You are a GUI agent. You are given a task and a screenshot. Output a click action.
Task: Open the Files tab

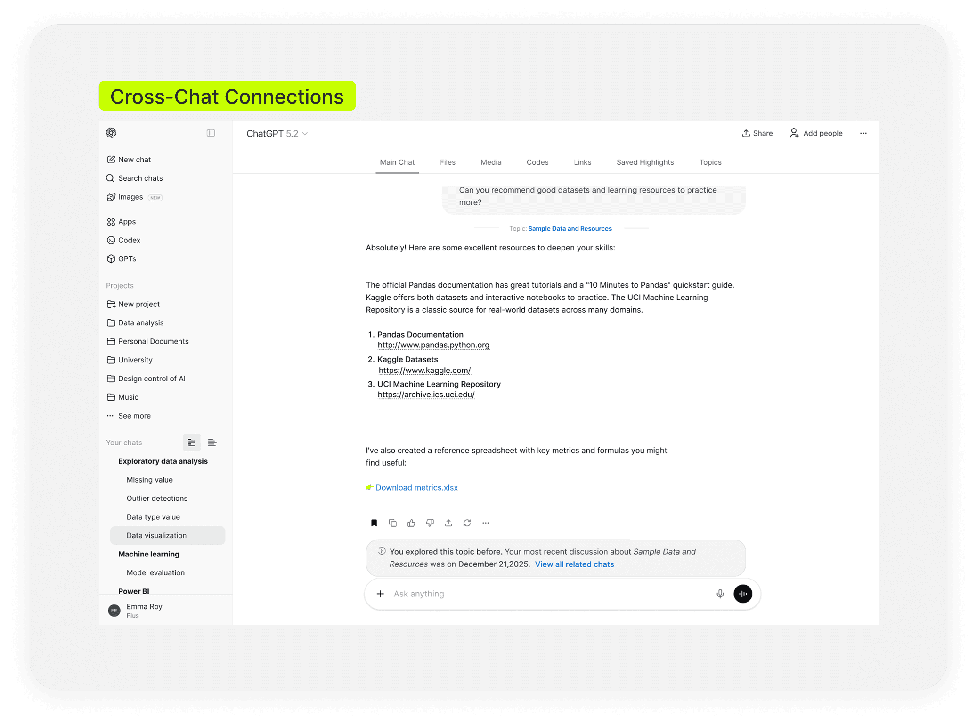pos(448,162)
